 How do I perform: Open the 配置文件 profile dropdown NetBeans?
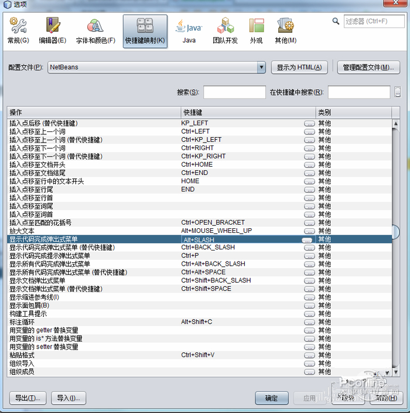(156, 67)
